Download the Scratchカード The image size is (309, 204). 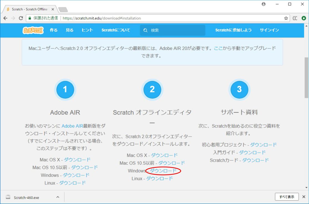click(255, 160)
